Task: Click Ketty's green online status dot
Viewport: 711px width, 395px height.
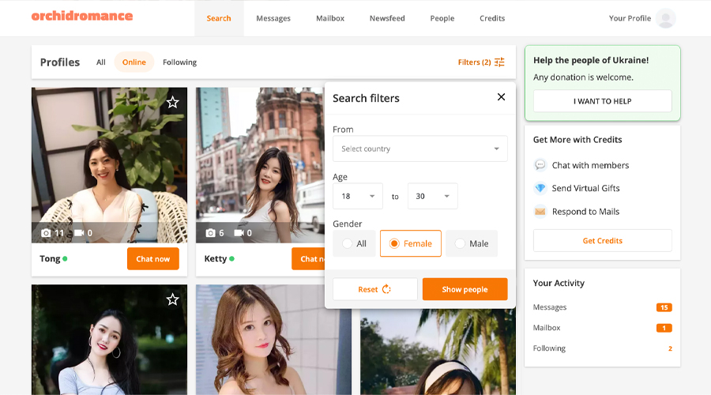Action: pos(231,258)
